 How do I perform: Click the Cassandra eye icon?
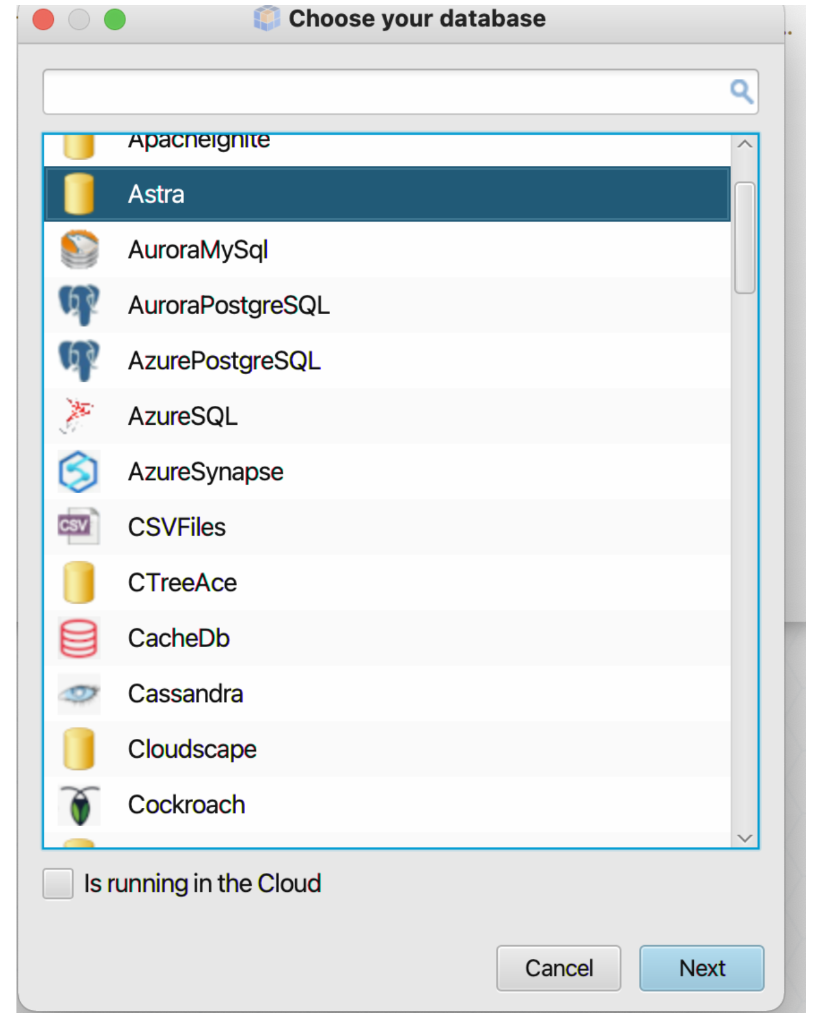tap(78, 694)
